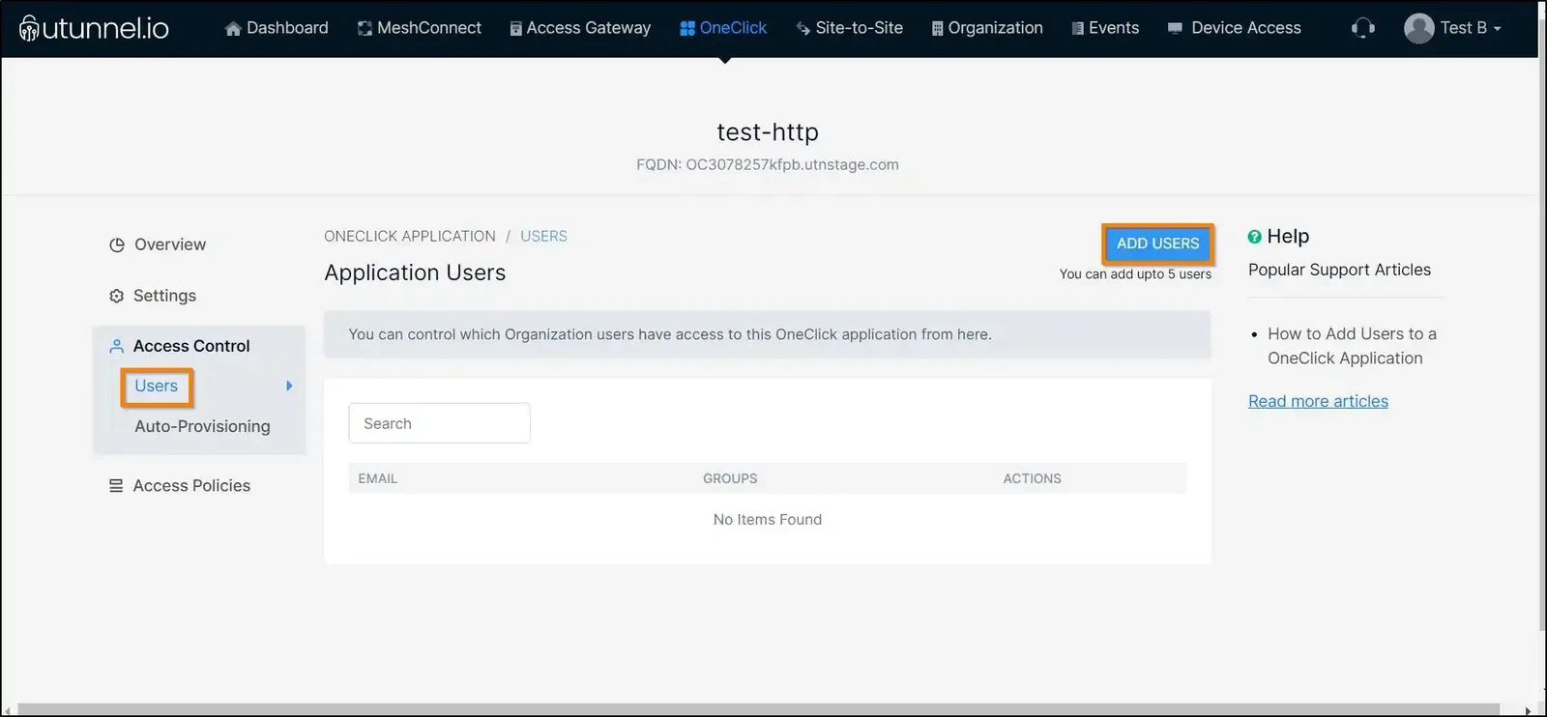Click the OneClick grid icon

tap(687, 29)
